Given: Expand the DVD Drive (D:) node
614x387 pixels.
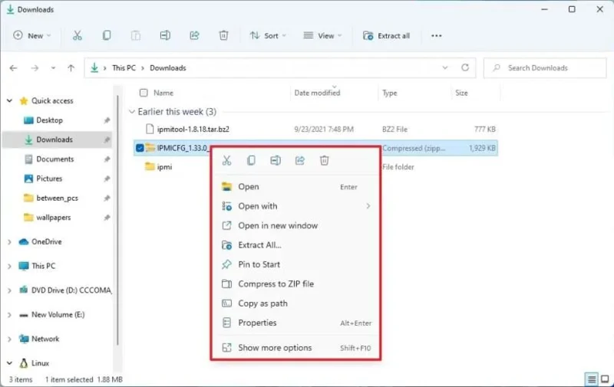Looking at the screenshot, I should pyautogui.click(x=9, y=290).
